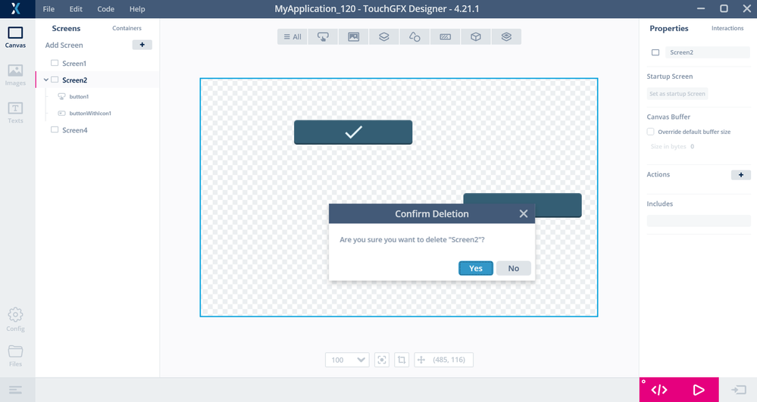
Task: Click the Add Screen label
Action: [64, 45]
